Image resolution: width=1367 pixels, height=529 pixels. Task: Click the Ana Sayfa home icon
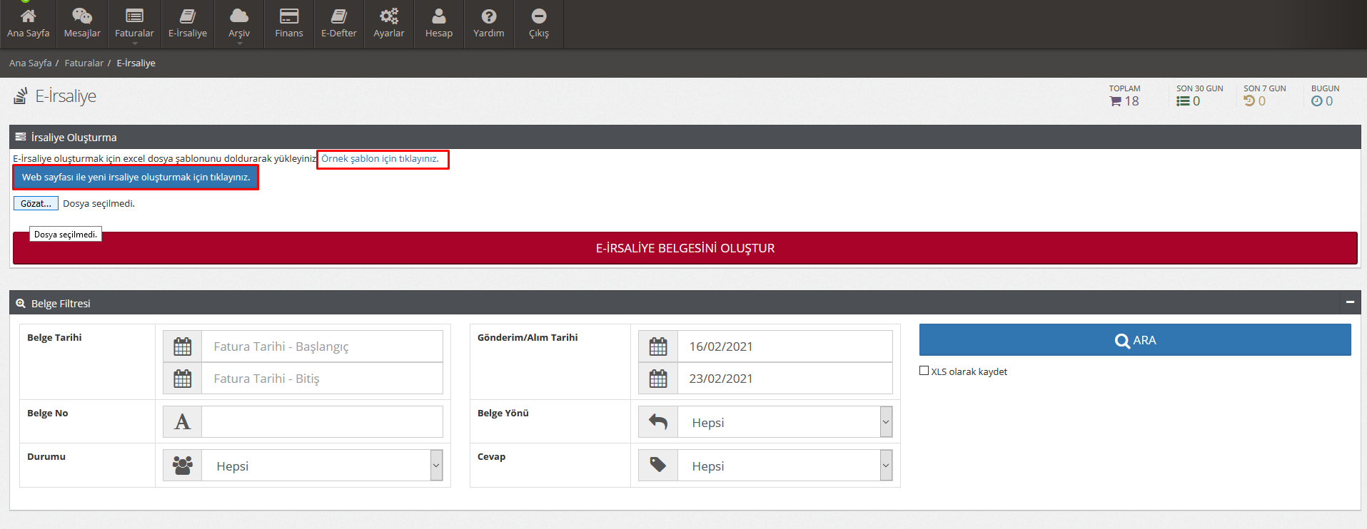[28, 16]
